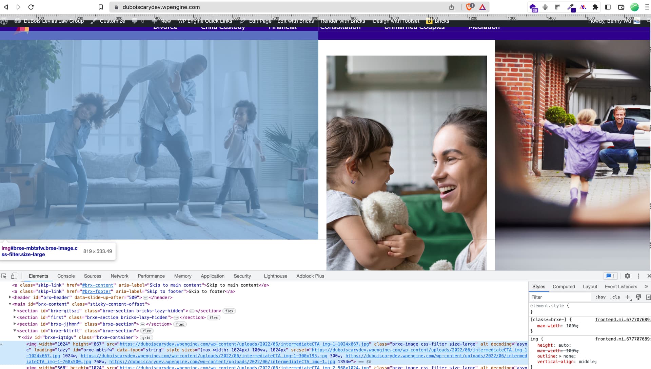Open the extensions puzzle icon
Viewport: 651px width, 369px height.
pyautogui.click(x=595, y=7)
